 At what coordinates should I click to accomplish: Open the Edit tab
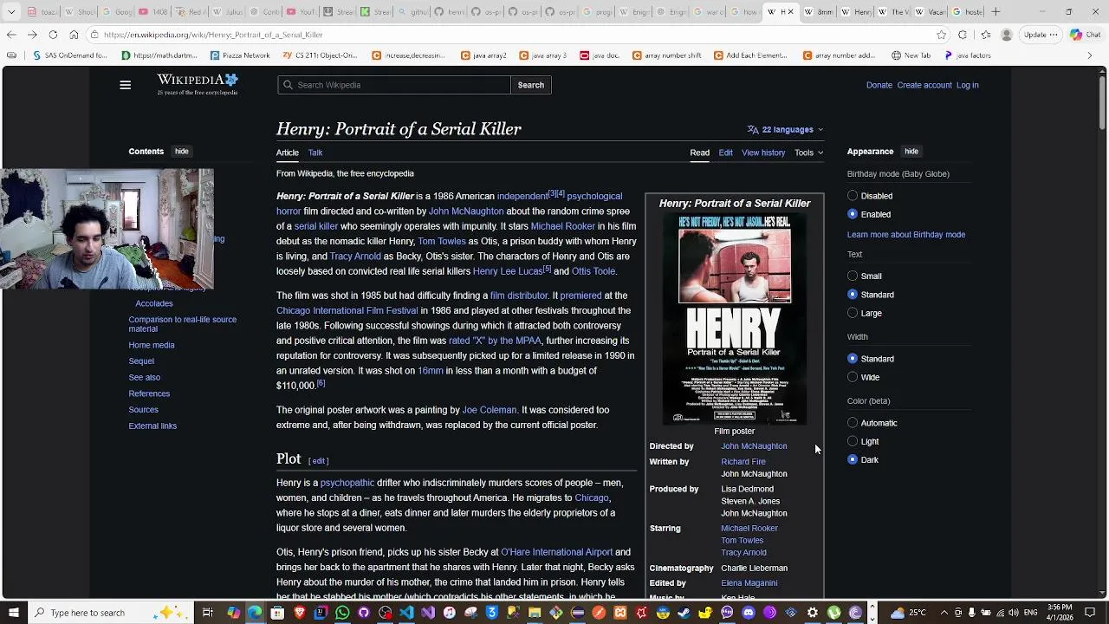(x=725, y=153)
